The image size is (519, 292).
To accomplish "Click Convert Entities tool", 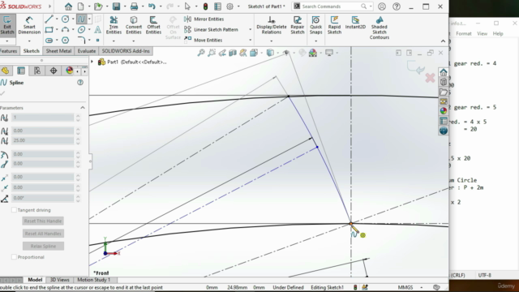I will [x=134, y=25].
